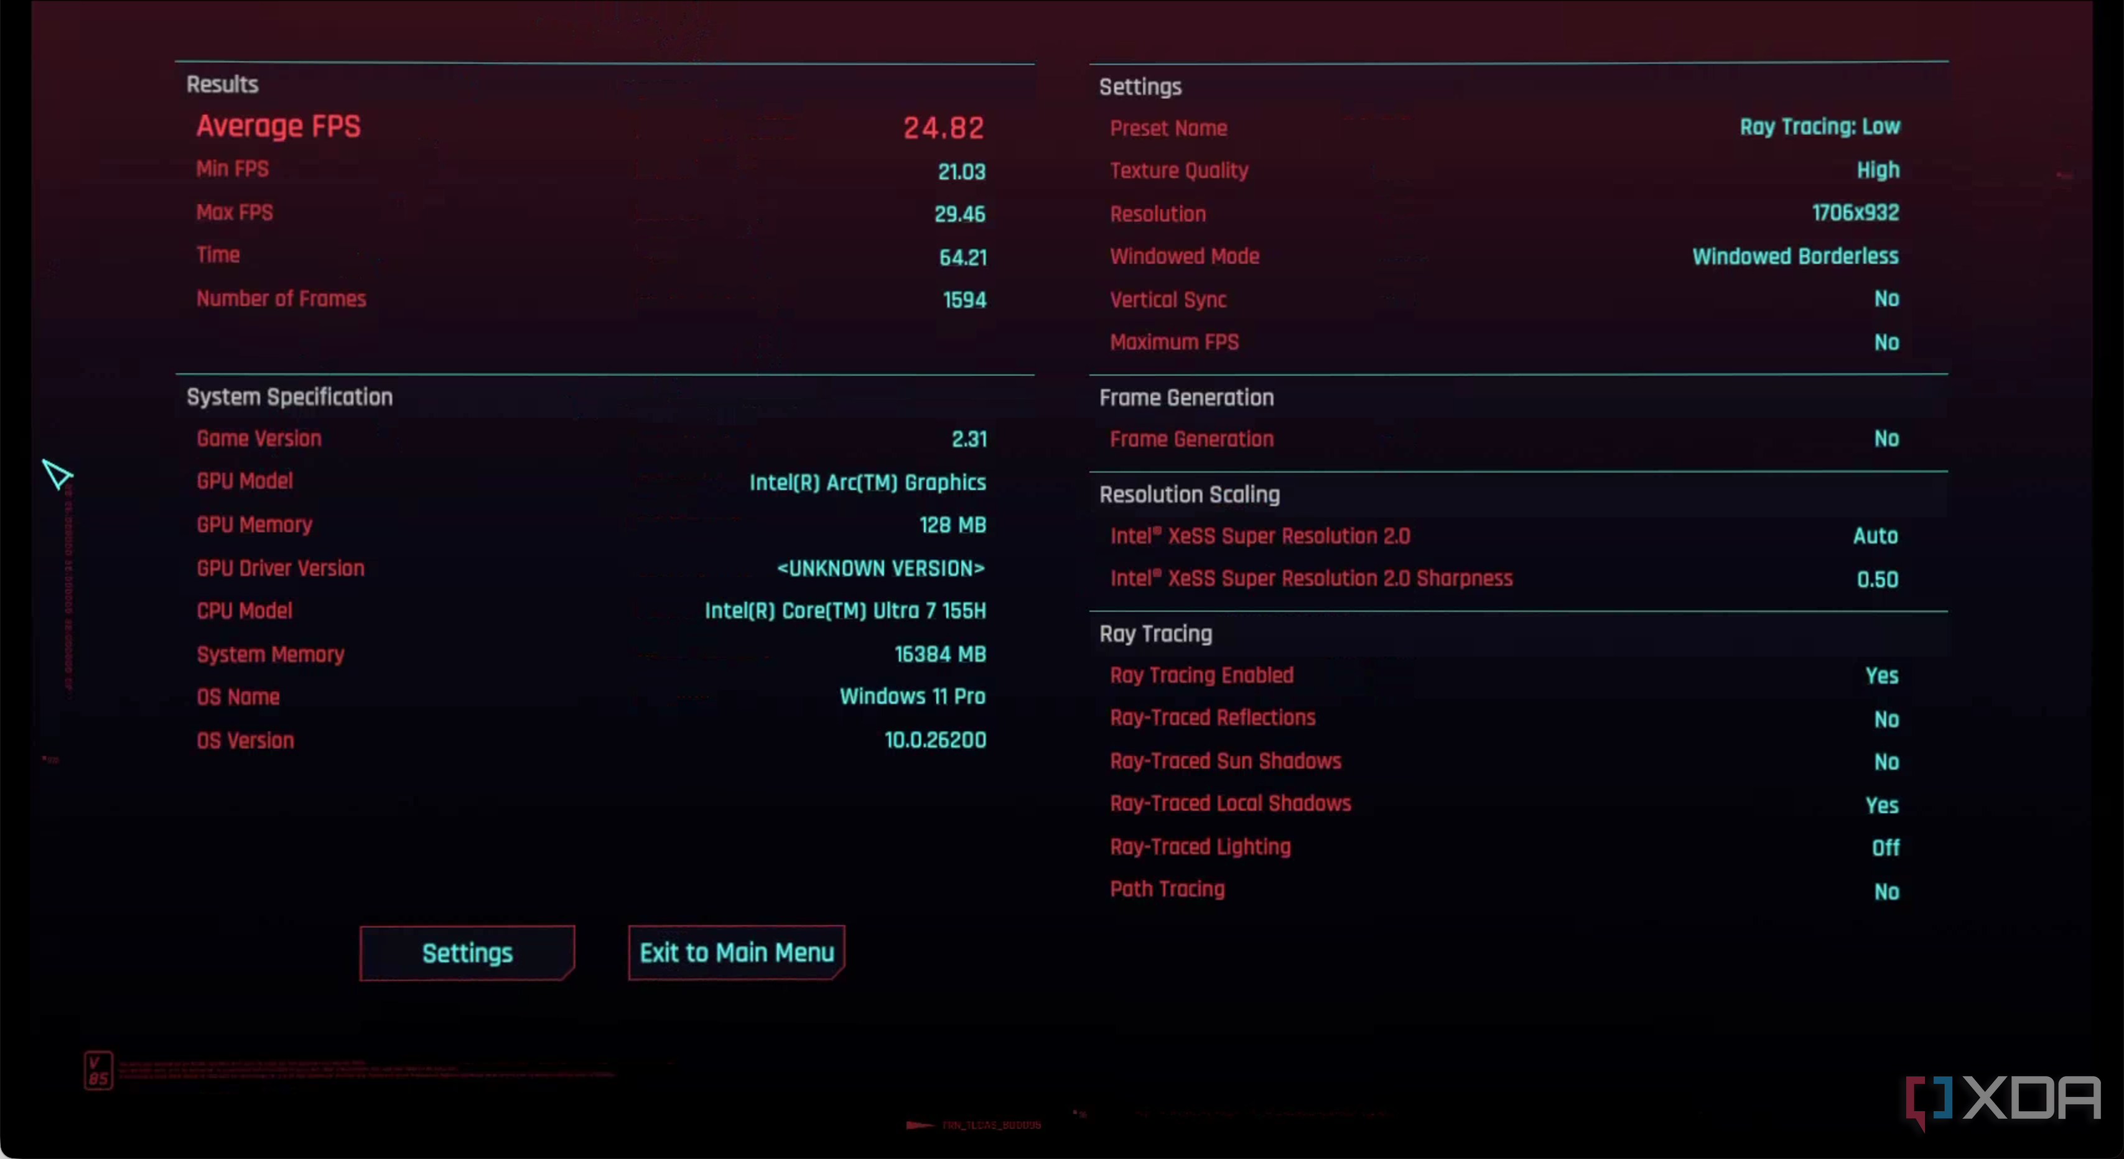The image size is (2124, 1159).
Task: Click the Frame Generation section heading
Action: [1186, 397]
